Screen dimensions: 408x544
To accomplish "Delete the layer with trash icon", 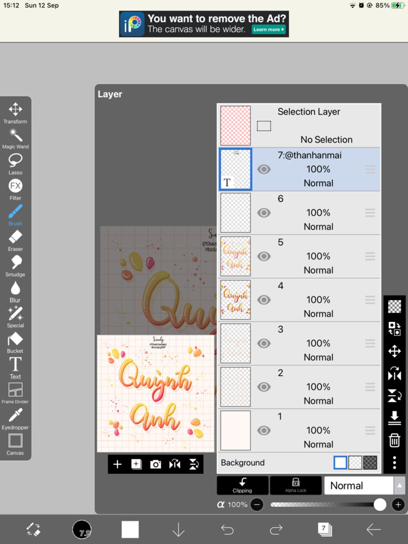I will 394,440.
